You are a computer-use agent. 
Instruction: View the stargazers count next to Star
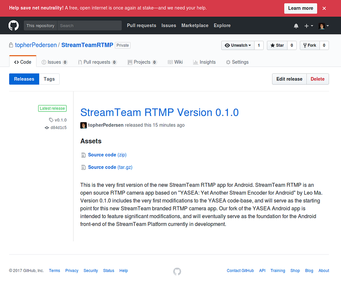[x=292, y=45]
